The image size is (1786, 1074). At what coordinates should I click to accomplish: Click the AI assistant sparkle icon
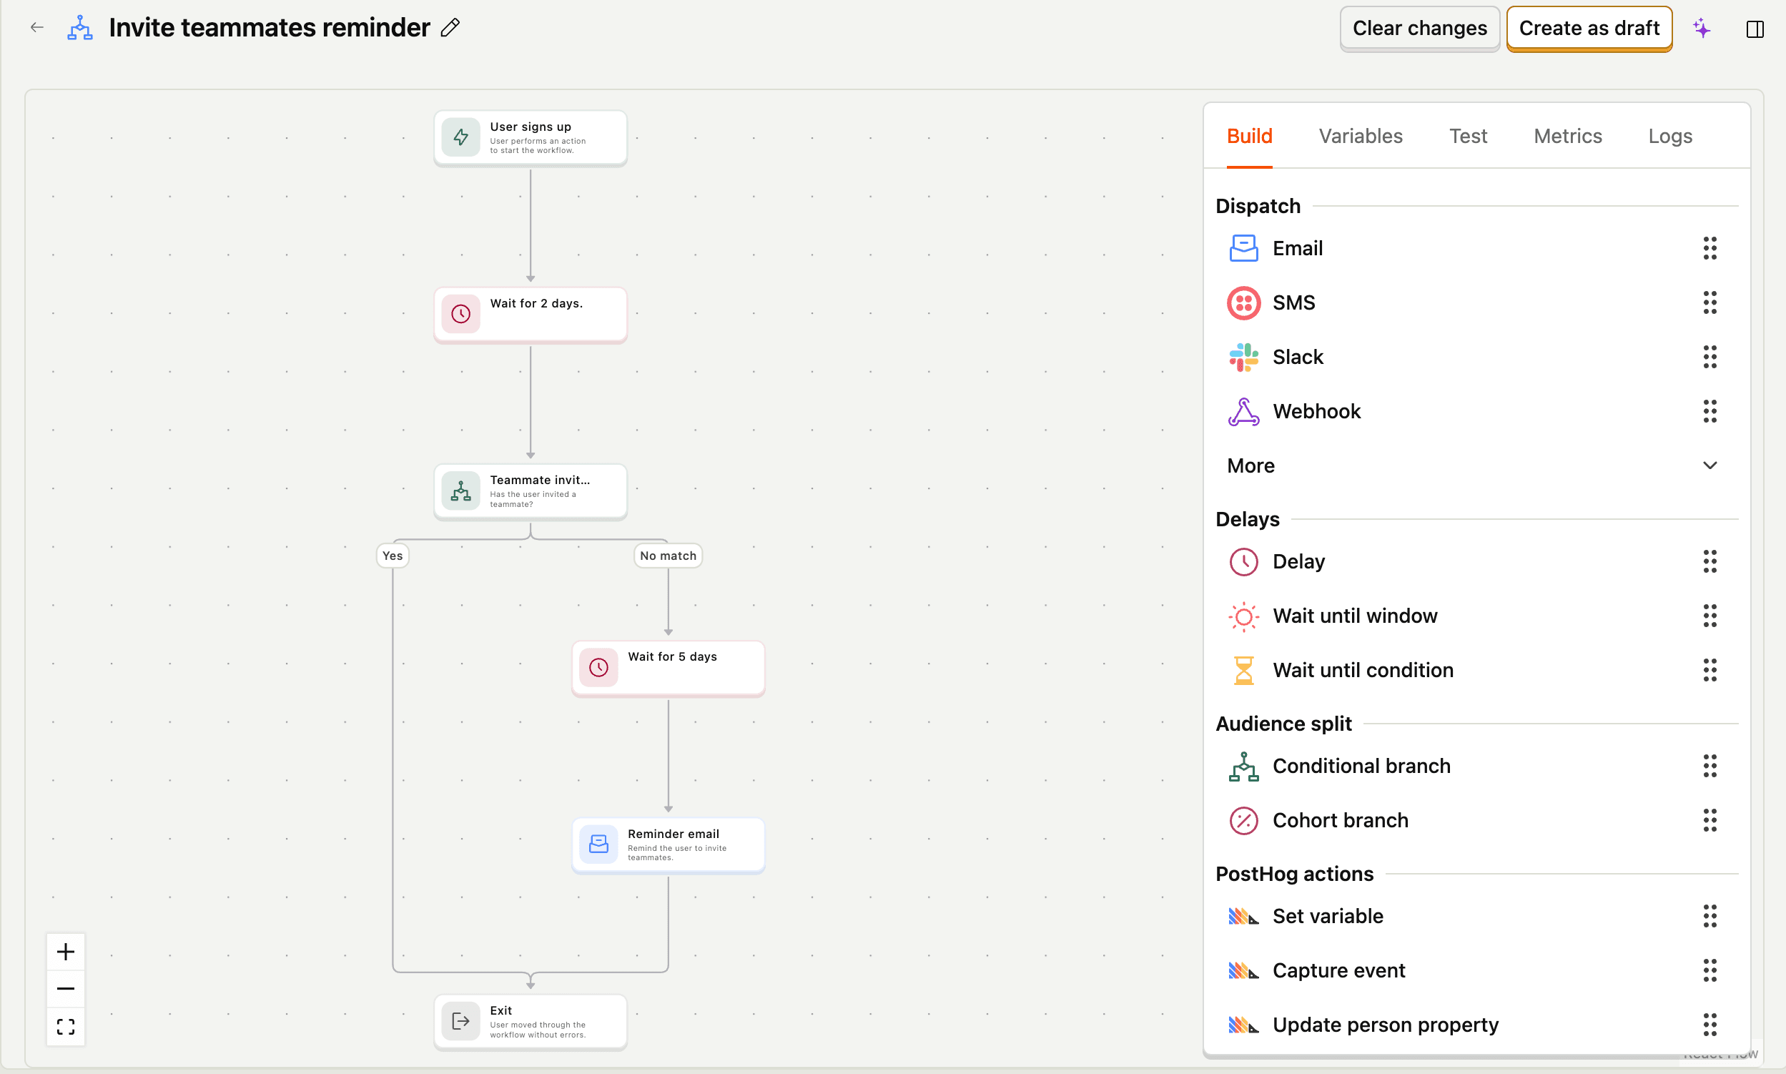(1702, 28)
